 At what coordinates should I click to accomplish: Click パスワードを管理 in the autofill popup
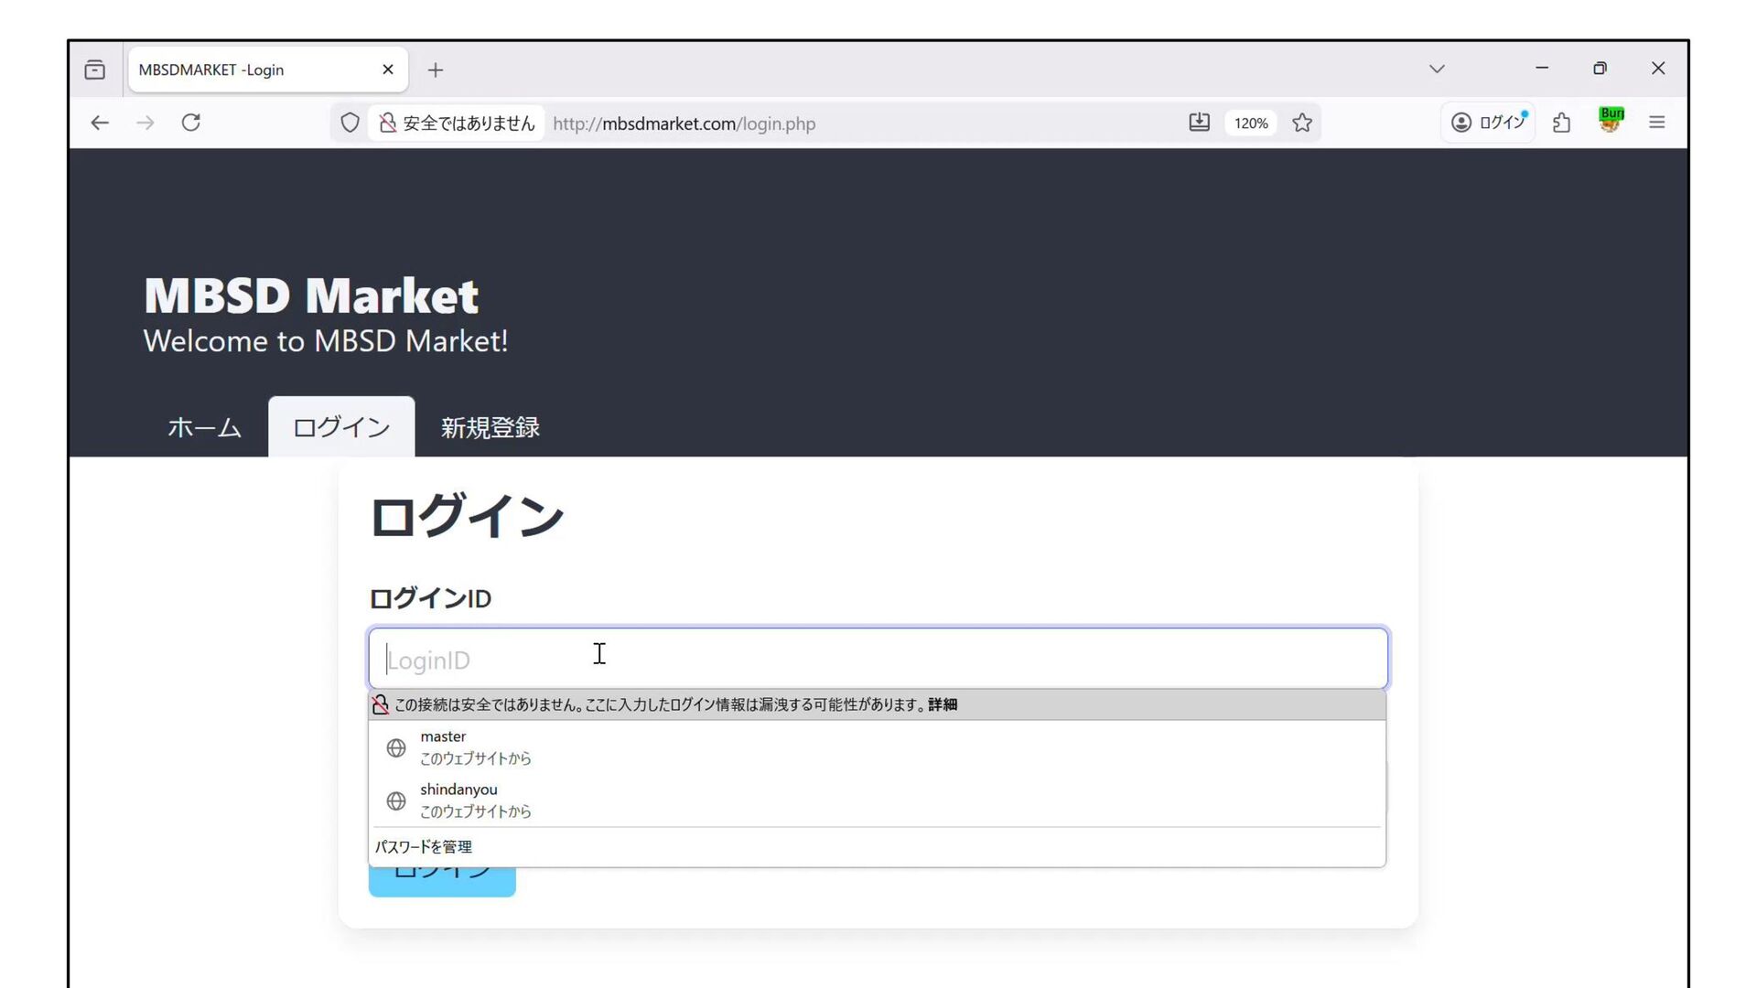pyautogui.click(x=424, y=847)
